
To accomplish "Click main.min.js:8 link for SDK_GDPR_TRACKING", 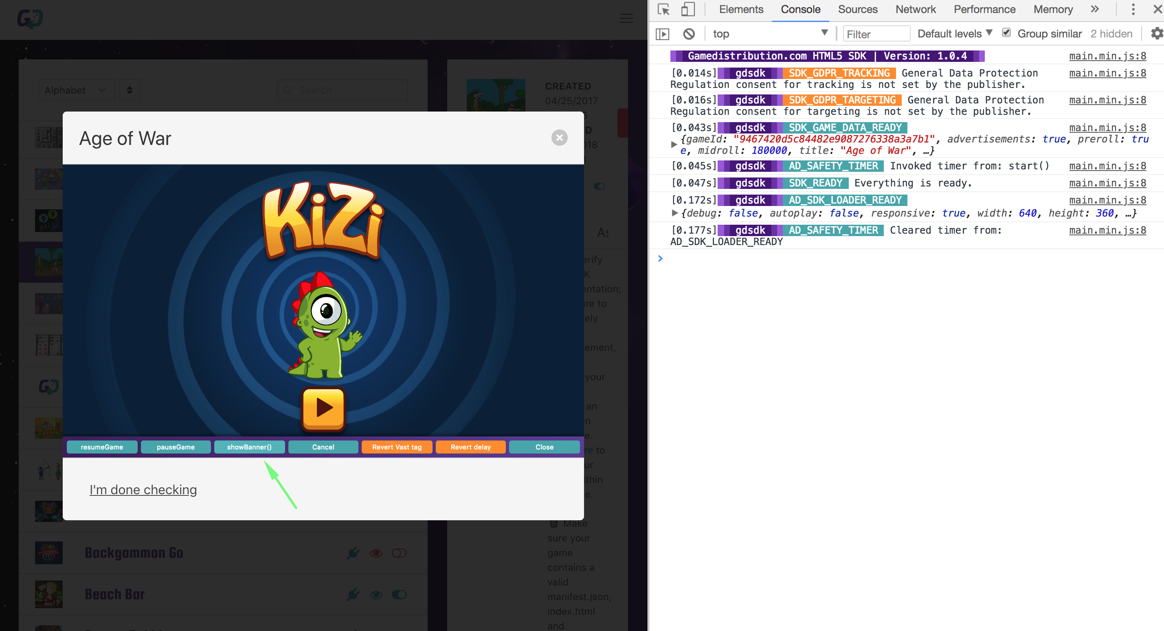I will pyautogui.click(x=1107, y=73).
